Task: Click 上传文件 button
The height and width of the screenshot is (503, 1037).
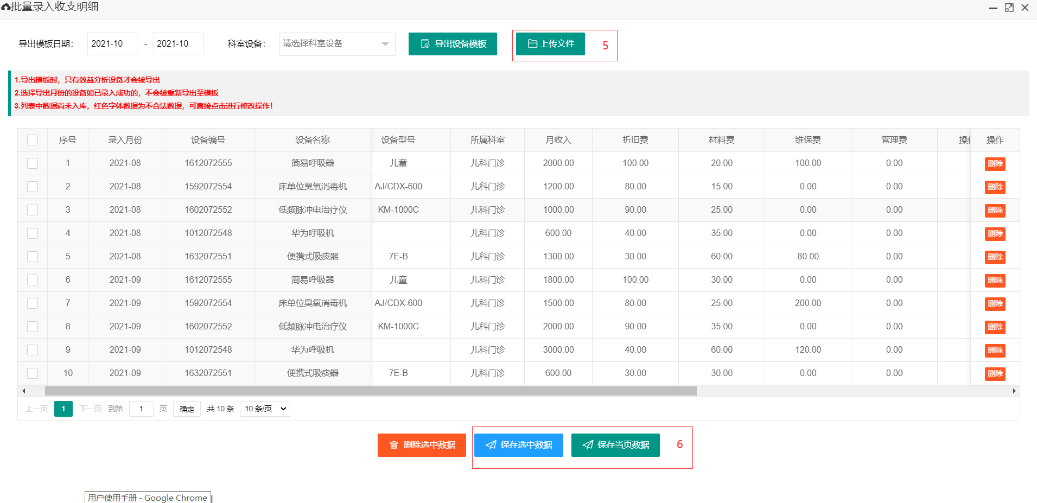Action: pos(550,44)
